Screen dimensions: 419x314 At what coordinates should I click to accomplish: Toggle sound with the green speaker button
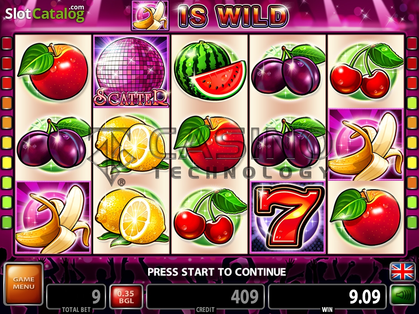[x=403, y=295]
